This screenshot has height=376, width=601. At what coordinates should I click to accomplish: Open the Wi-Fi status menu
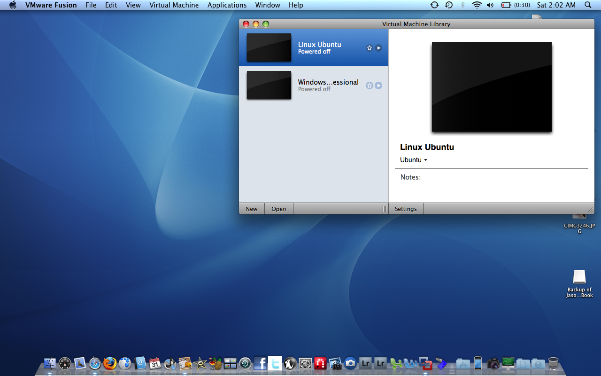477,5
